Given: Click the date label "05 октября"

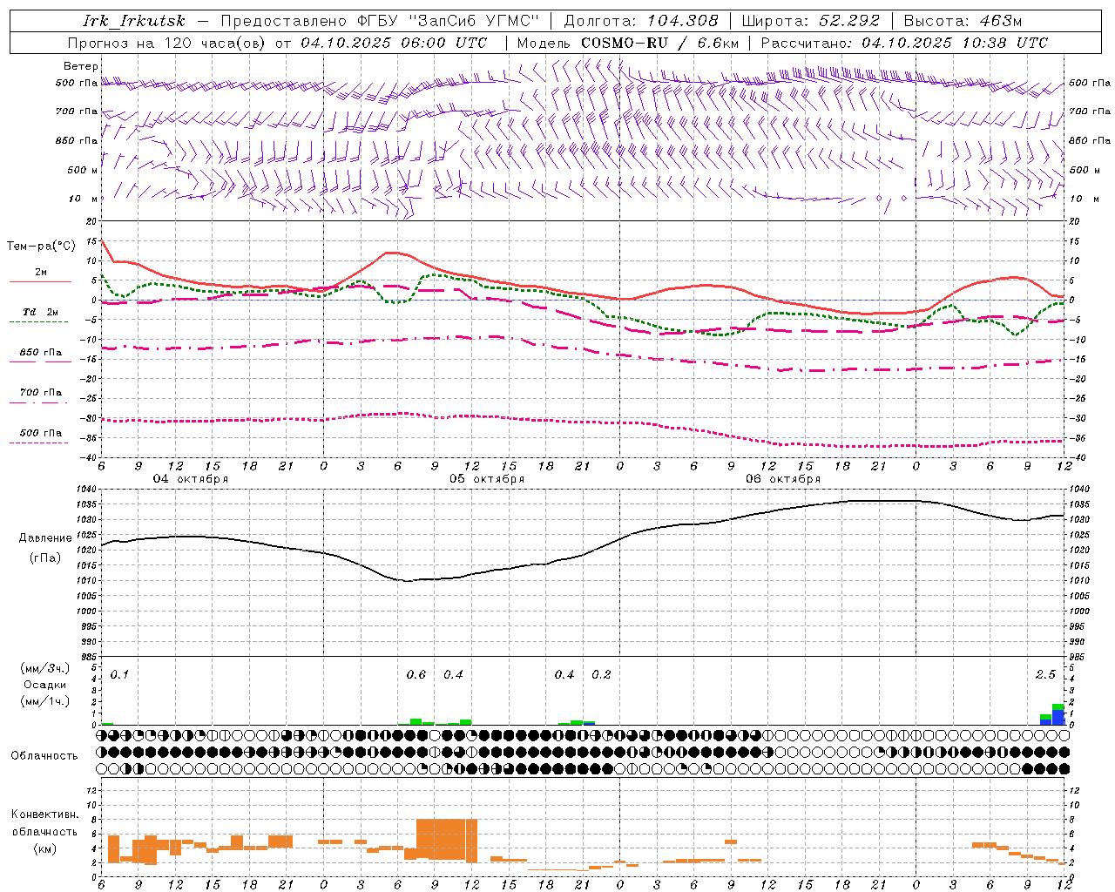Looking at the screenshot, I should (487, 479).
